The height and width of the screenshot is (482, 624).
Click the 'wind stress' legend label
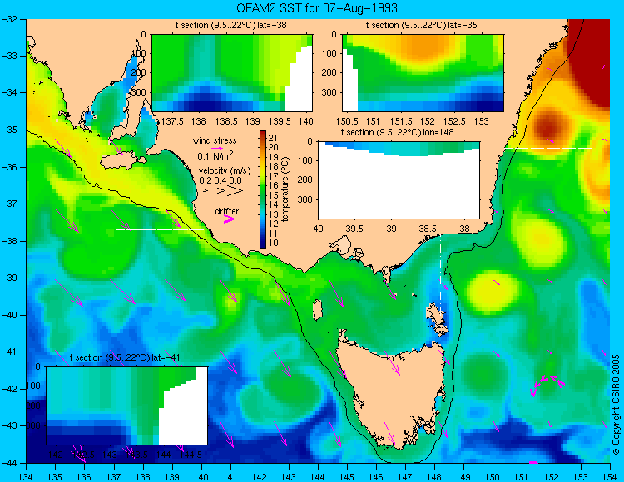pos(215,140)
